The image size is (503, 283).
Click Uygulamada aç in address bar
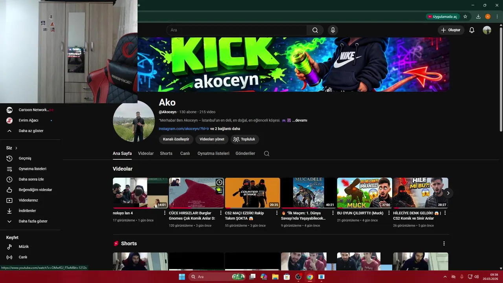(442, 17)
